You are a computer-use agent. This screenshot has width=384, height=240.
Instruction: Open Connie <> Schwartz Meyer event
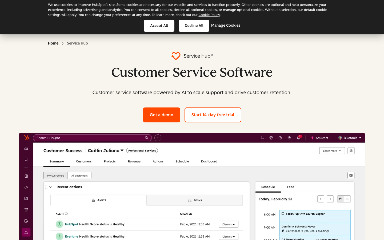[x=315, y=229]
